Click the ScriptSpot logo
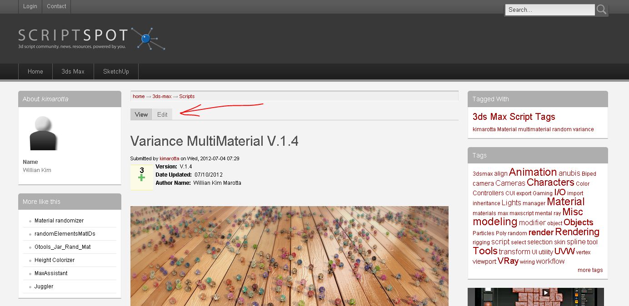The image size is (629, 306). point(91,38)
